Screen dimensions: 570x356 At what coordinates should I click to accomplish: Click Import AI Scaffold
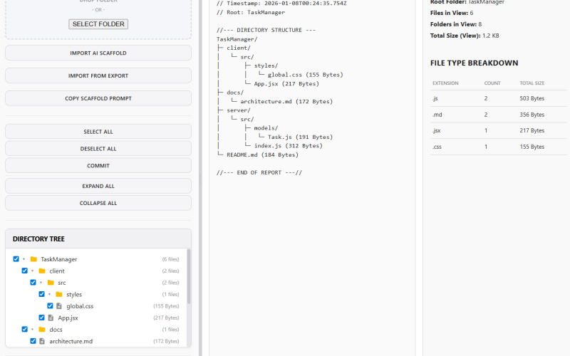(98, 53)
